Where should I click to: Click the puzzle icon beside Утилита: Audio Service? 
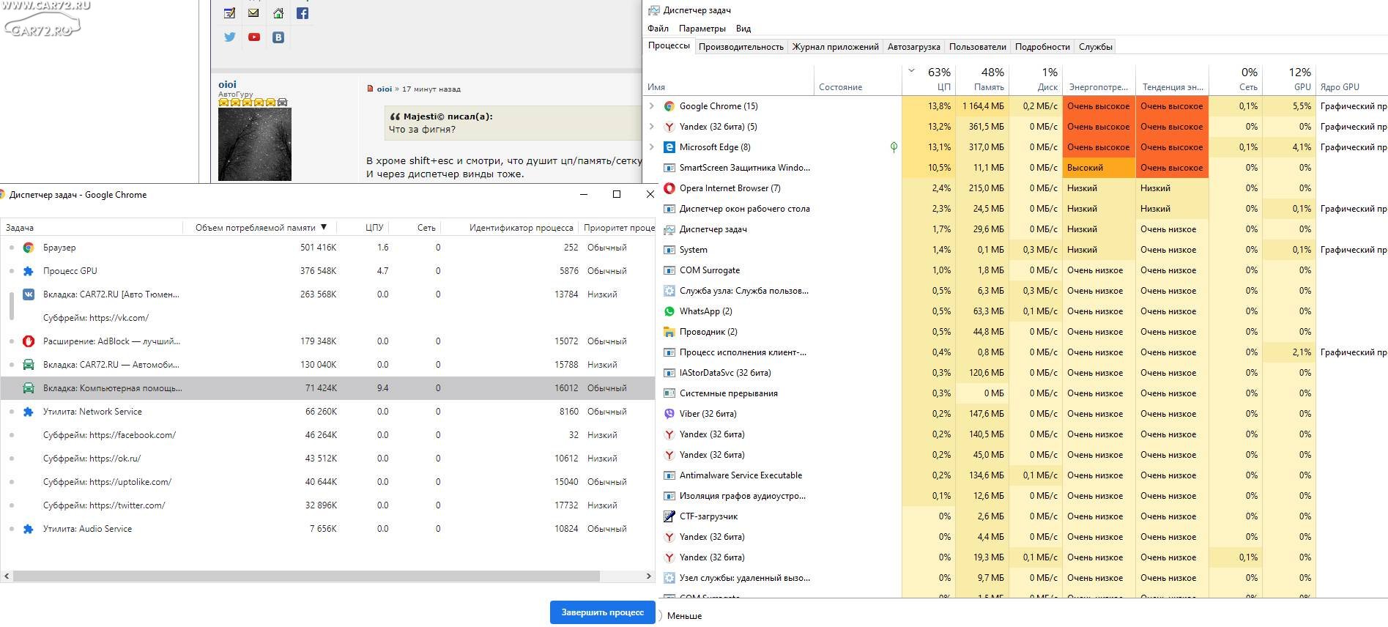tap(29, 529)
